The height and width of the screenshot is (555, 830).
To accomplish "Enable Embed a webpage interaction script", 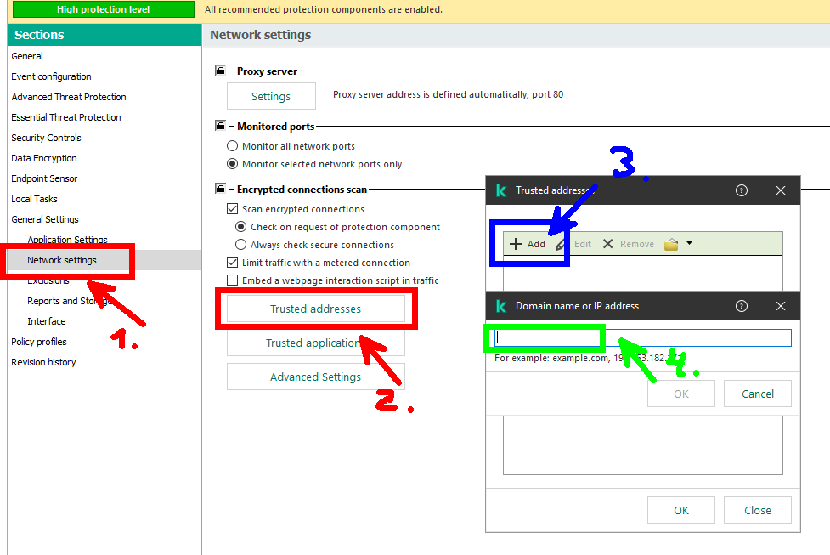I will point(232,280).
